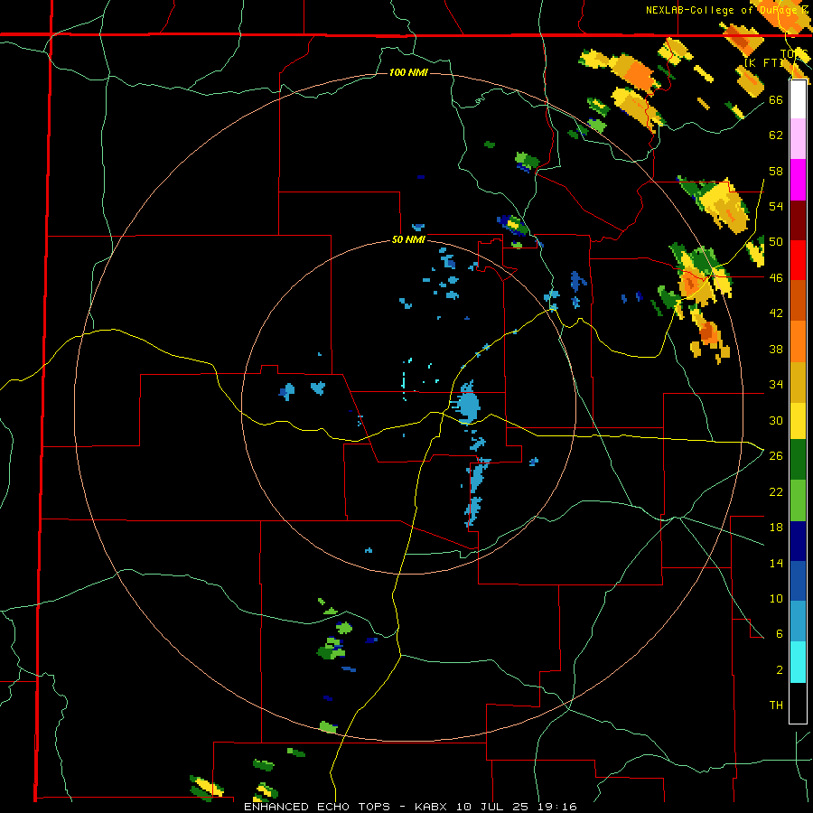Screen dimensions: 813x813
Task: Click the legend value "30"
Action: pyautogui.click(x=776, y=420)
